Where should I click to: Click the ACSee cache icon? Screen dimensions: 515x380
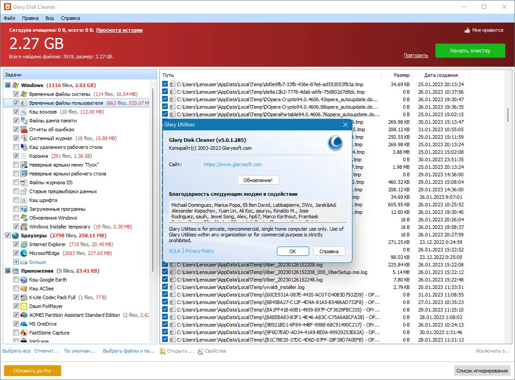pos(24,289)
